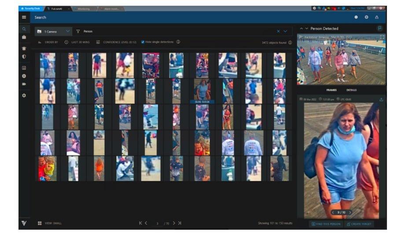The width and height of the screenshot is (405, 235).
Task: Switch to the Security Desk home tab
Action: [31, 8]
